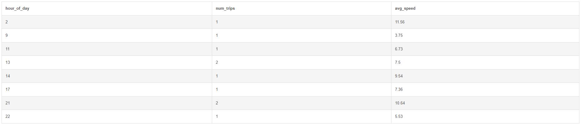The height and width of the screenshot is (126, 581).
Task: Click the num_trips column header
Action: click(225, 9)
